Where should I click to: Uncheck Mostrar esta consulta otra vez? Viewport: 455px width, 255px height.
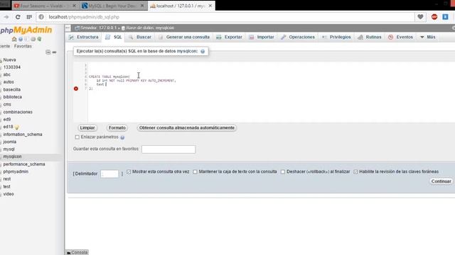coord(129,171)
